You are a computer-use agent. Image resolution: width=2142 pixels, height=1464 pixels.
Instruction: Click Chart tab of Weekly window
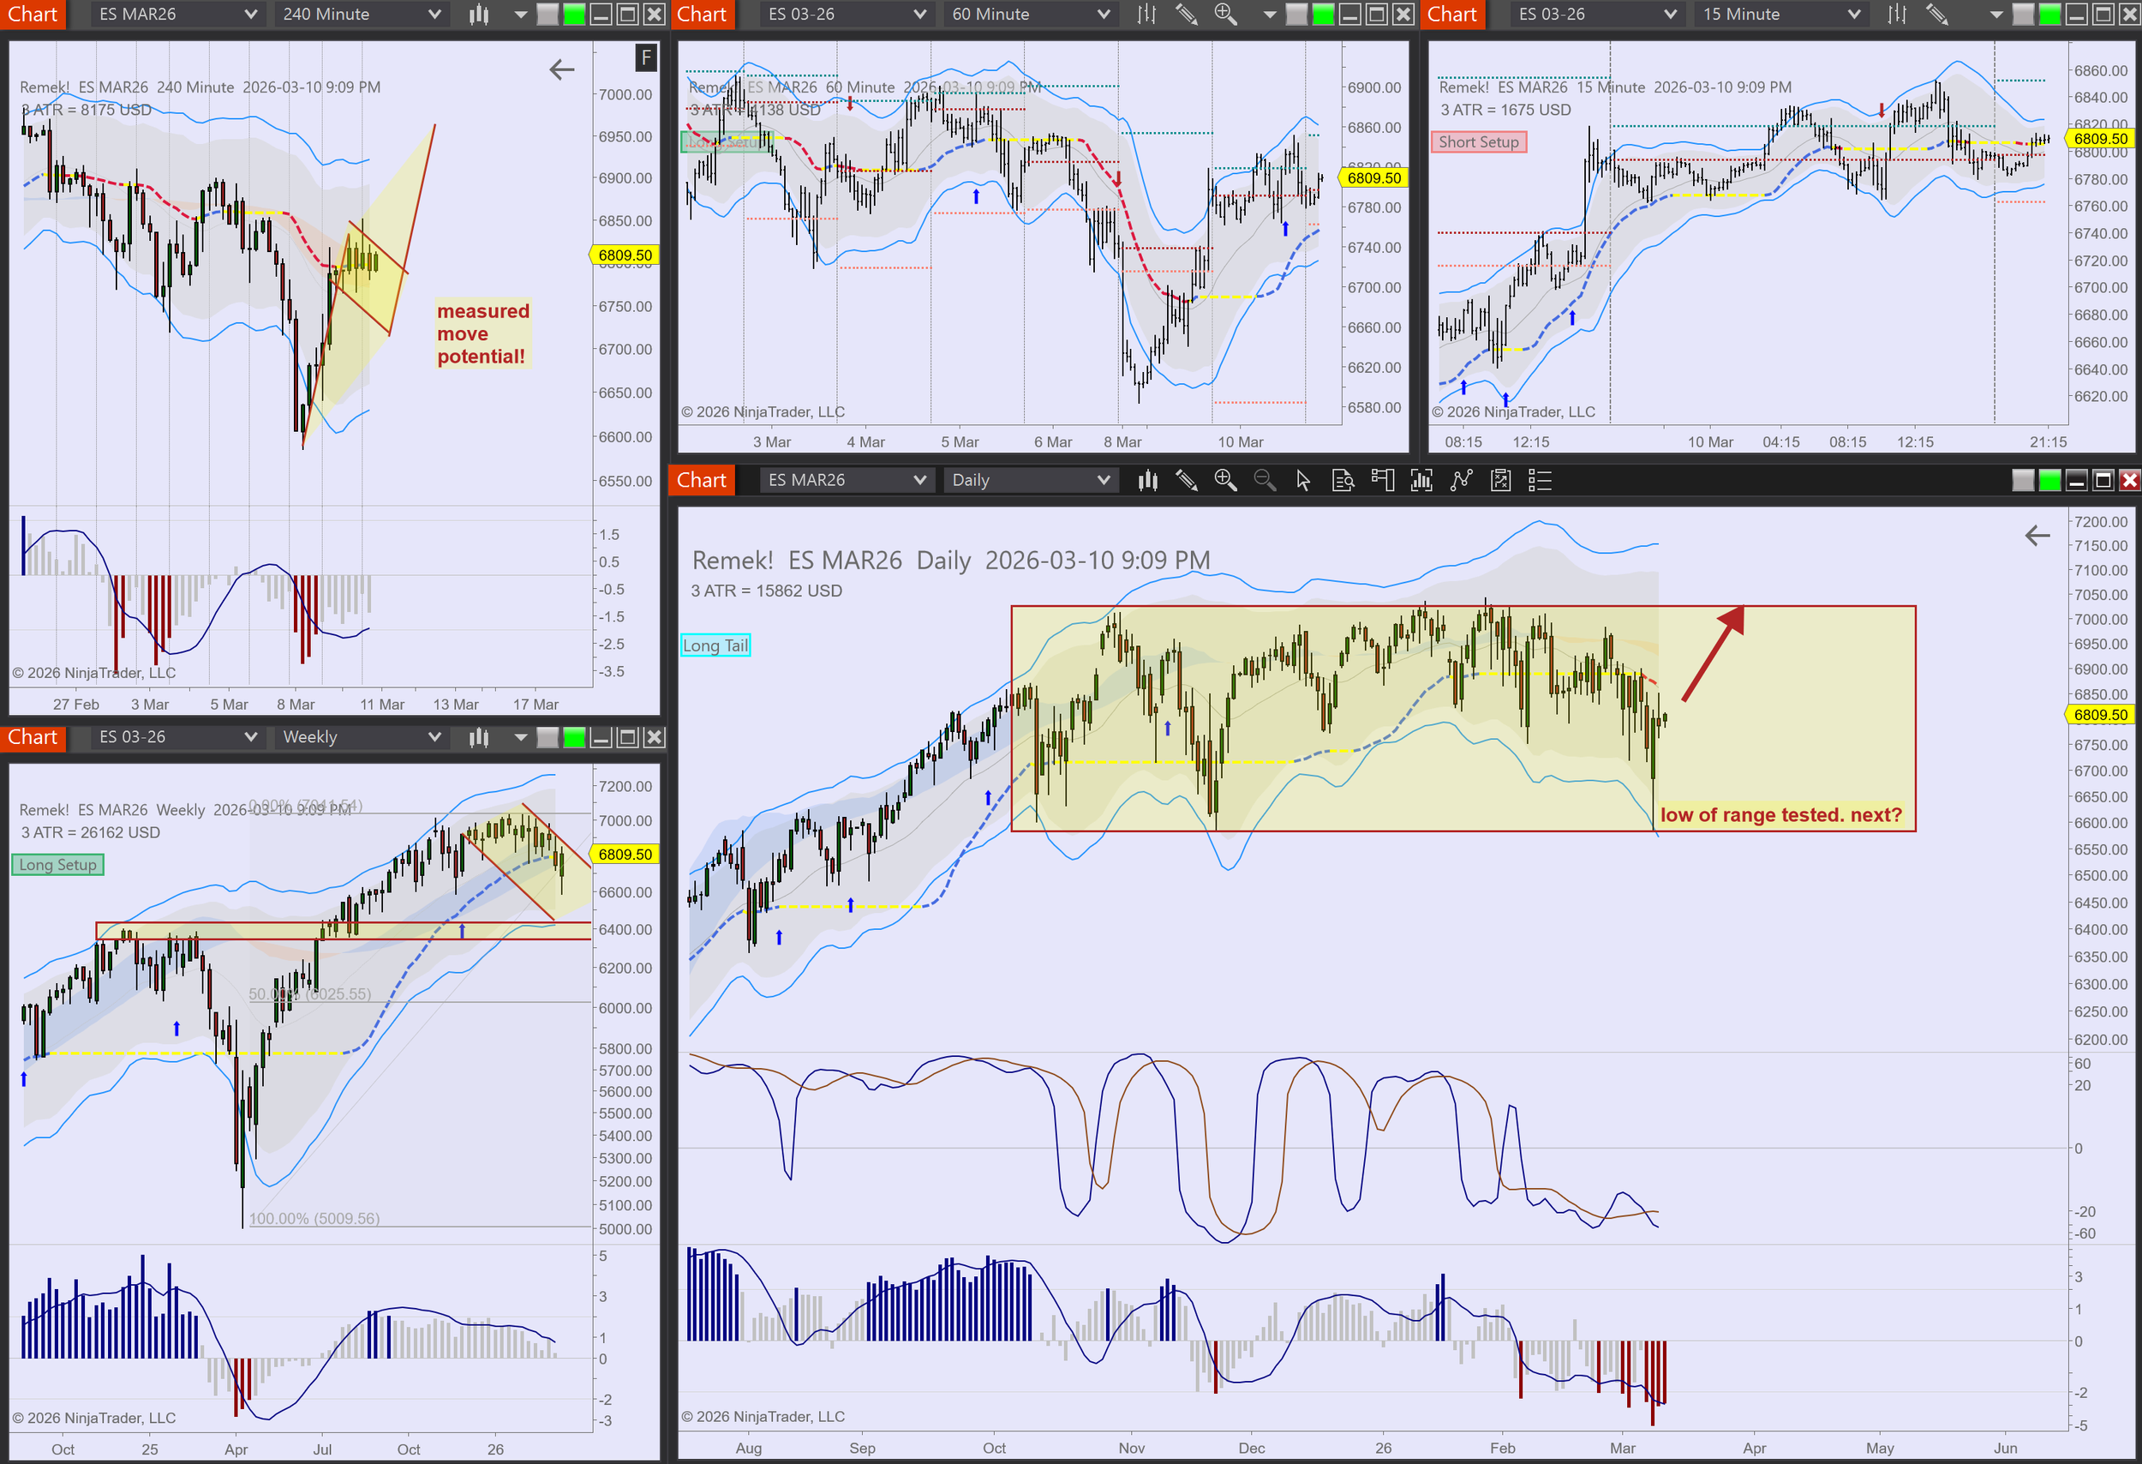[33, 737]
